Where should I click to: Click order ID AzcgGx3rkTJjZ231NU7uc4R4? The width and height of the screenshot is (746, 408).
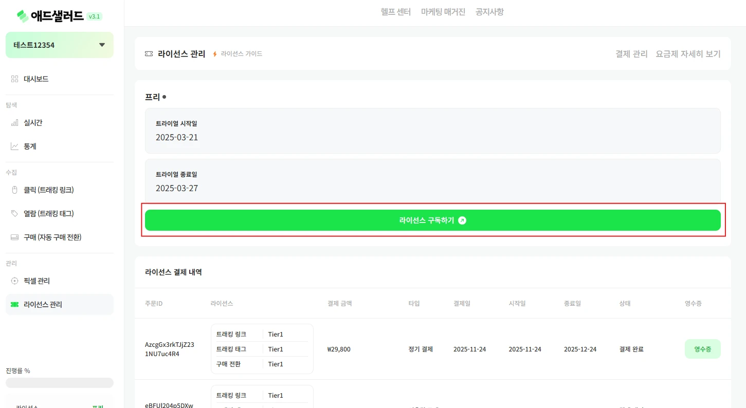[x=170, y=349]
